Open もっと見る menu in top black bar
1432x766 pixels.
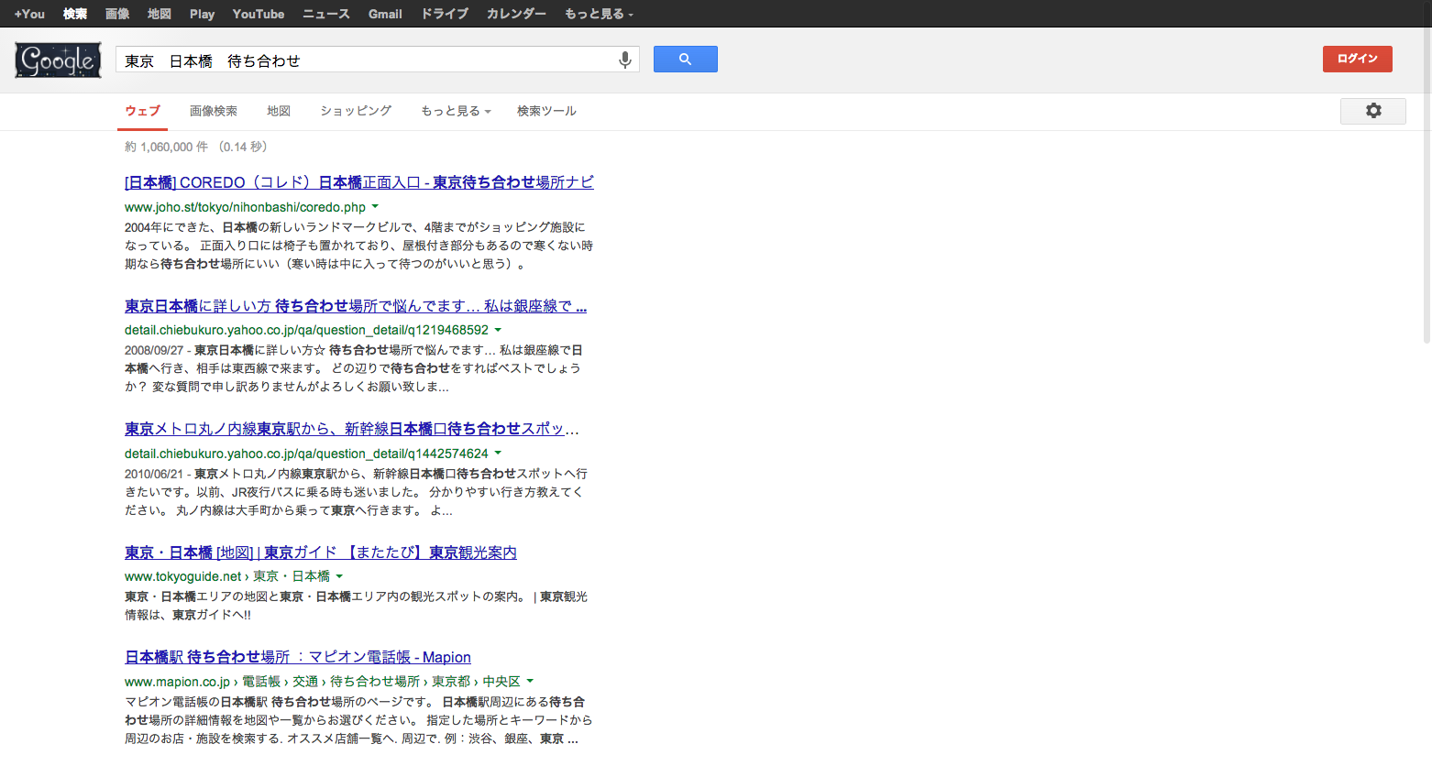click(599, 14)
